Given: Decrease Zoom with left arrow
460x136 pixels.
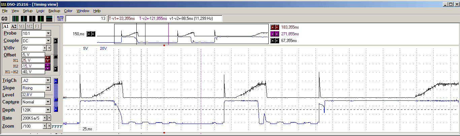Looking at the screenshot, I should click(x=44, y=126).
